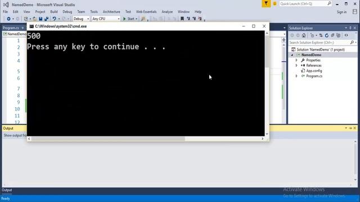
Task: Click the editor split-window plus handle
Action: (283, 40)
